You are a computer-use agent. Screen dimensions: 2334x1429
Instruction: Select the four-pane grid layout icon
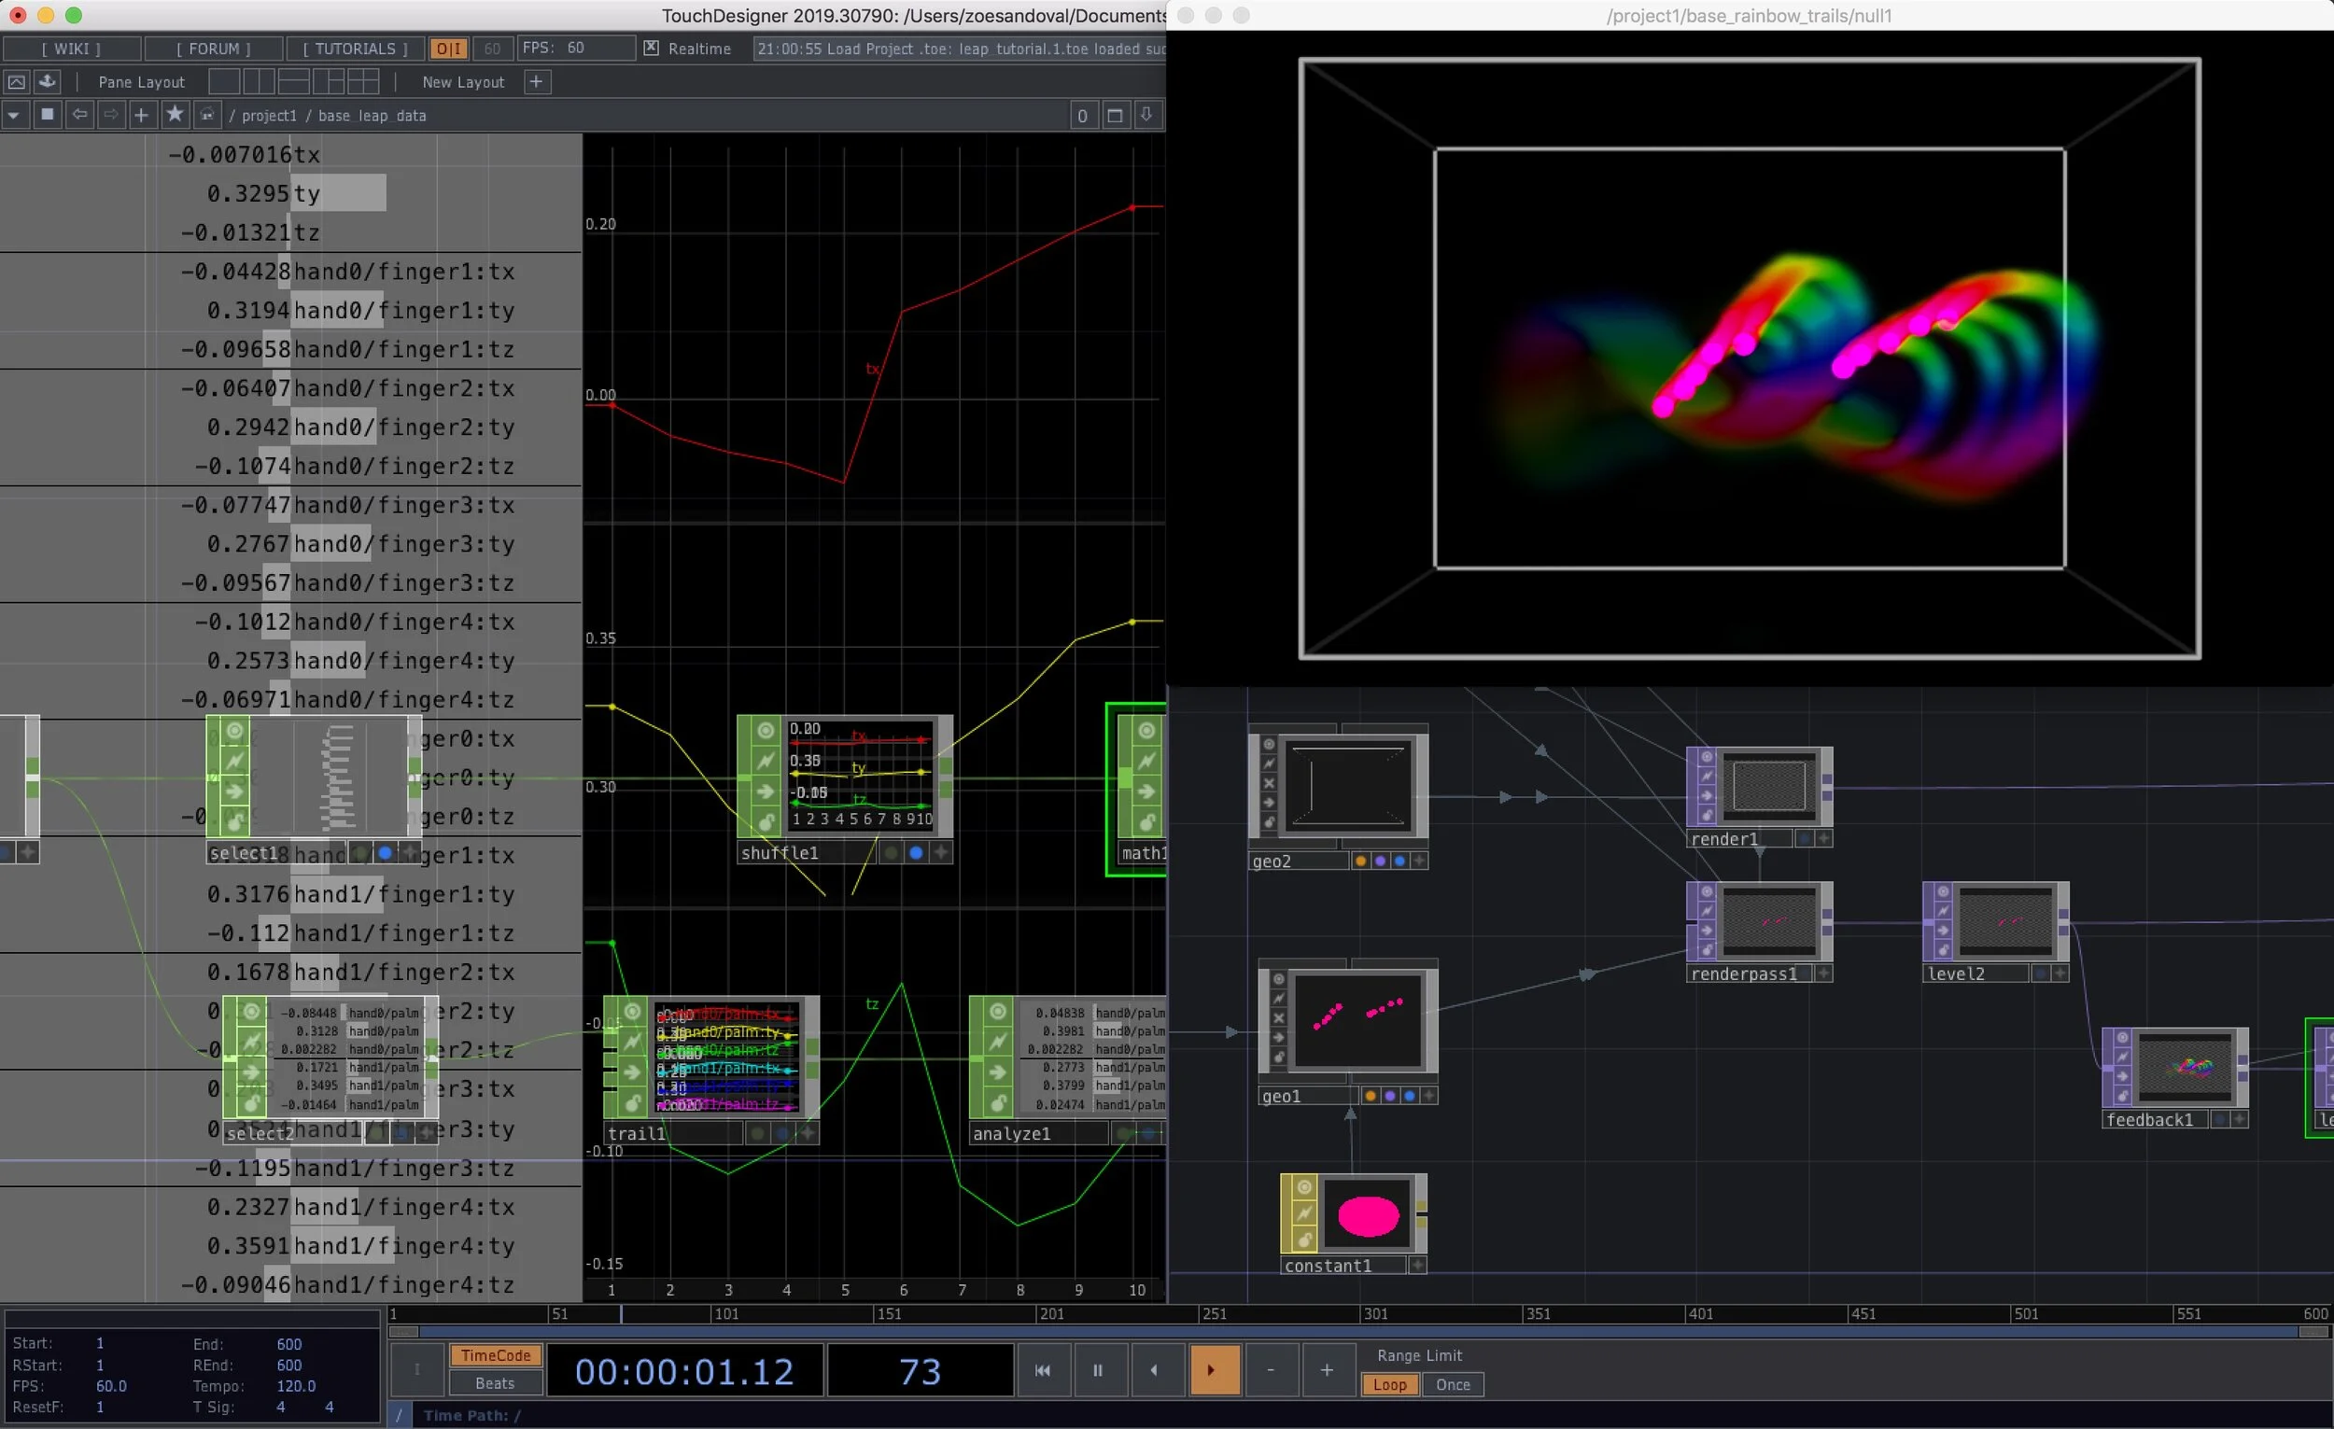coord(363,82)
